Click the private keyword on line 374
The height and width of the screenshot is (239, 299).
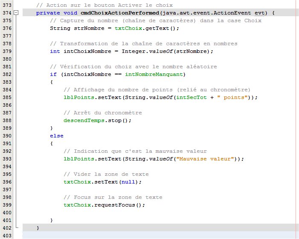coord(48,13)
